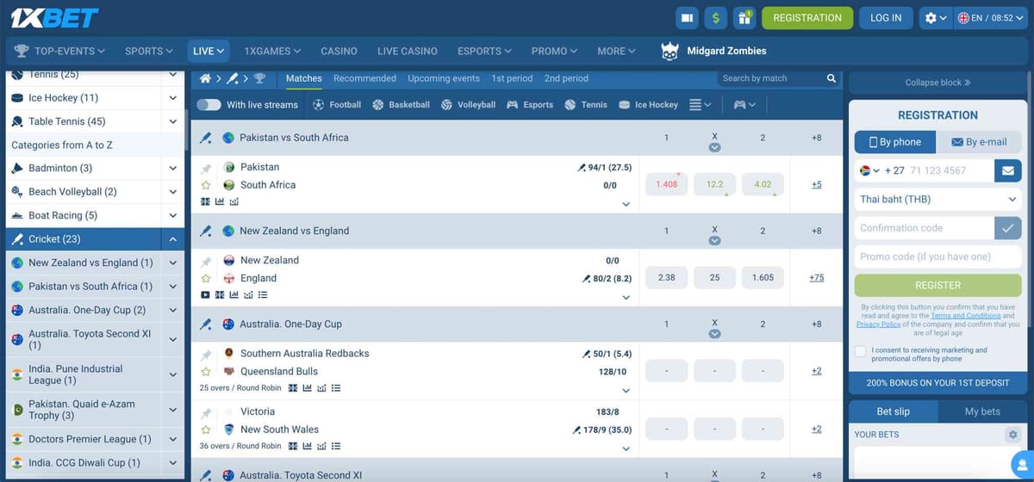Screen dimensions: 1034x482
Task: Expand Australia. One-Day Cup (2) in sidebar
Action: tap(172, 310)
